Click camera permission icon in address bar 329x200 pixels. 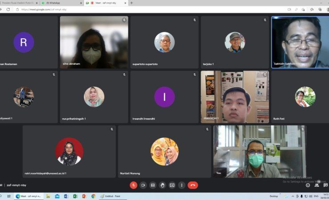tap(289, 9)
